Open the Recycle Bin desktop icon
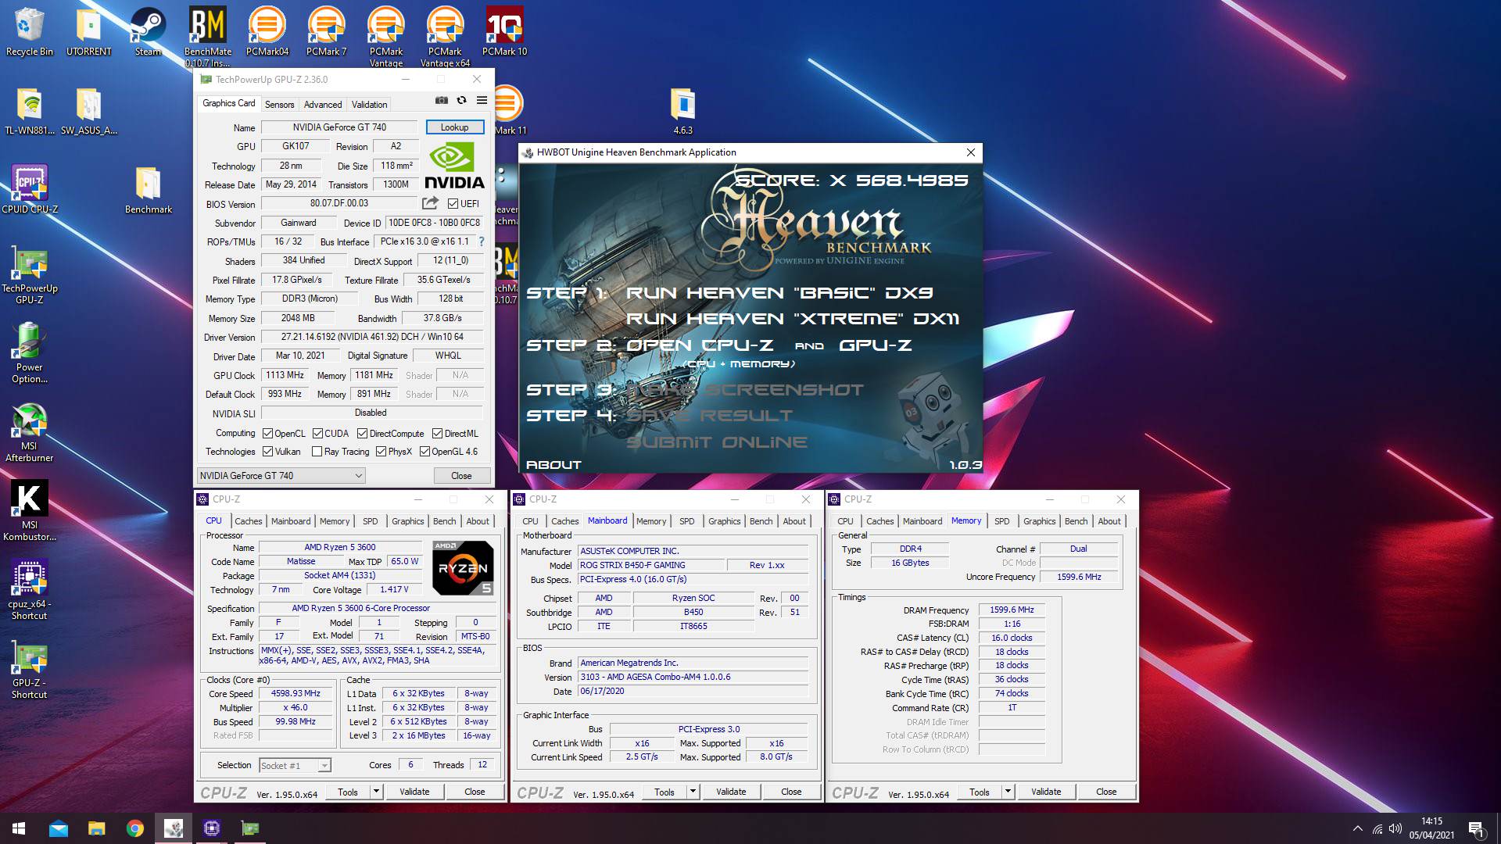This screenshot has height=844, width=1501. pyautogui.click(x=30, y=32)
